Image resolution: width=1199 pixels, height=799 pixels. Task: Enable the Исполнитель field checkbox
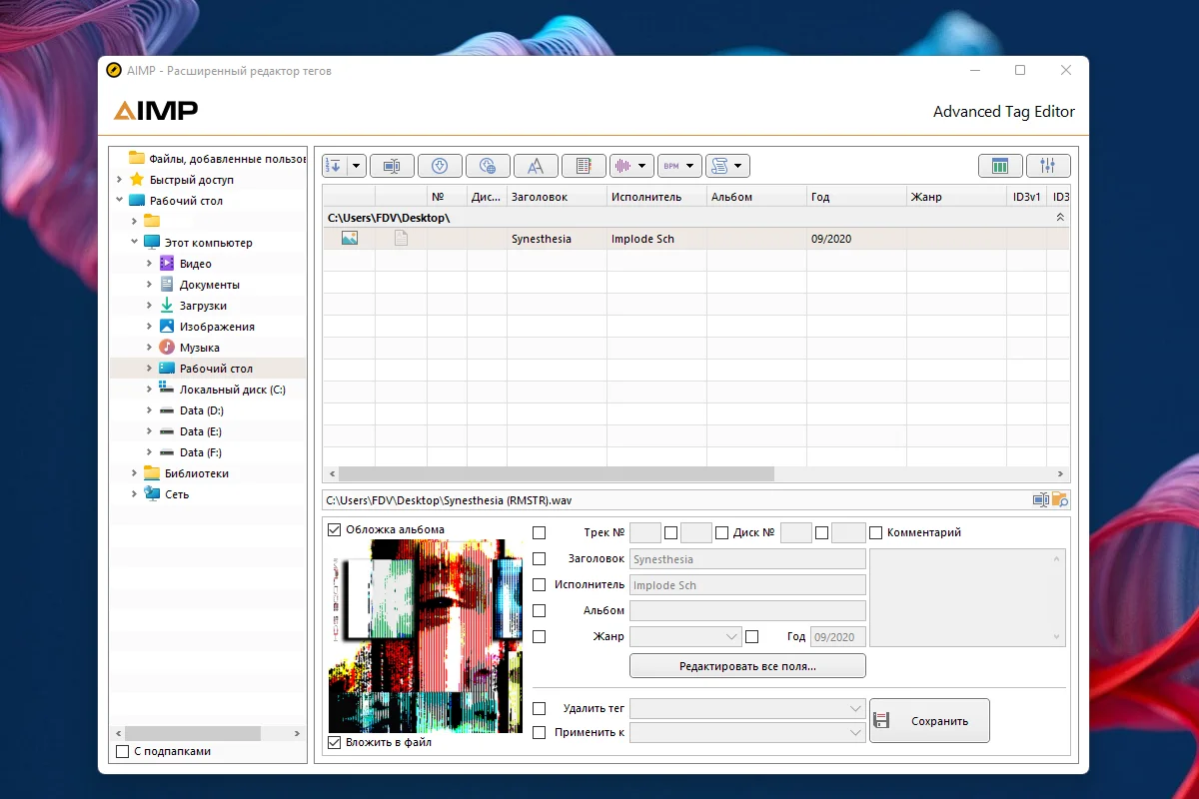[540, 585]
